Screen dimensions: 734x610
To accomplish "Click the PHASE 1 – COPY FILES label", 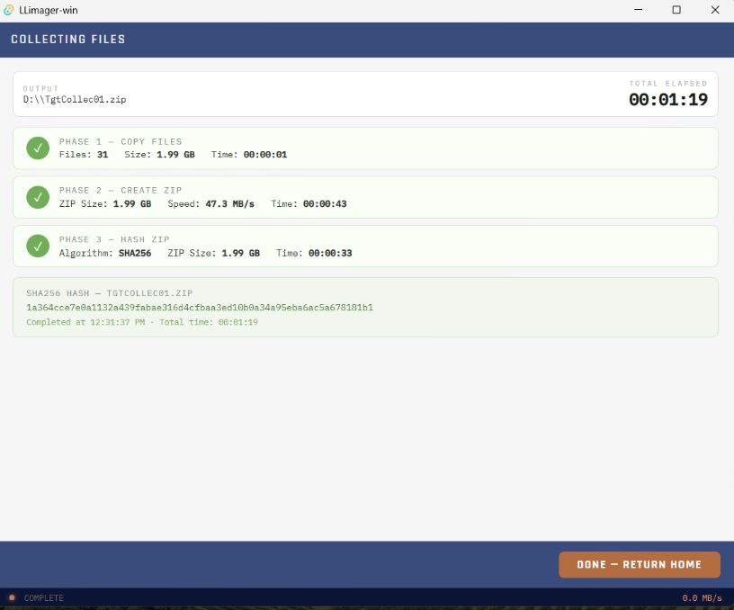I will (x=121, y=141).
